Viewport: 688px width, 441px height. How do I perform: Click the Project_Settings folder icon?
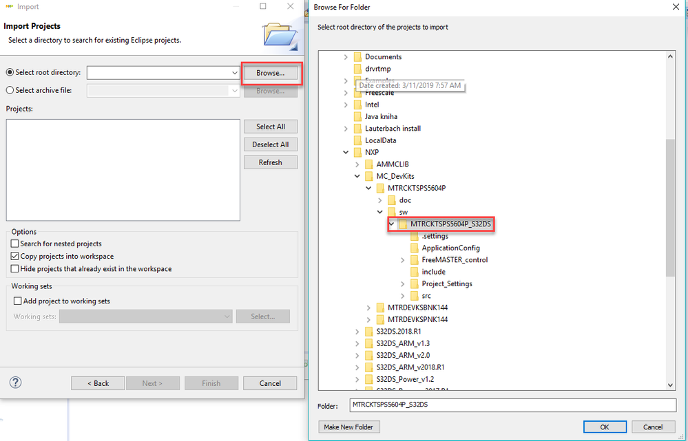pyautogui.click(x=415, y=284)
